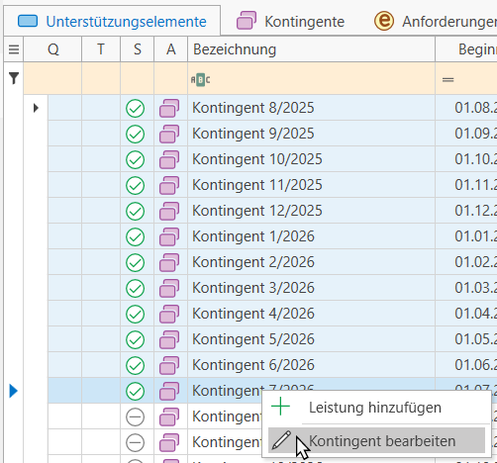Click the purple type icon of Kontingent 10/2025
Viewport: 497px width, 463px height.
169,159
